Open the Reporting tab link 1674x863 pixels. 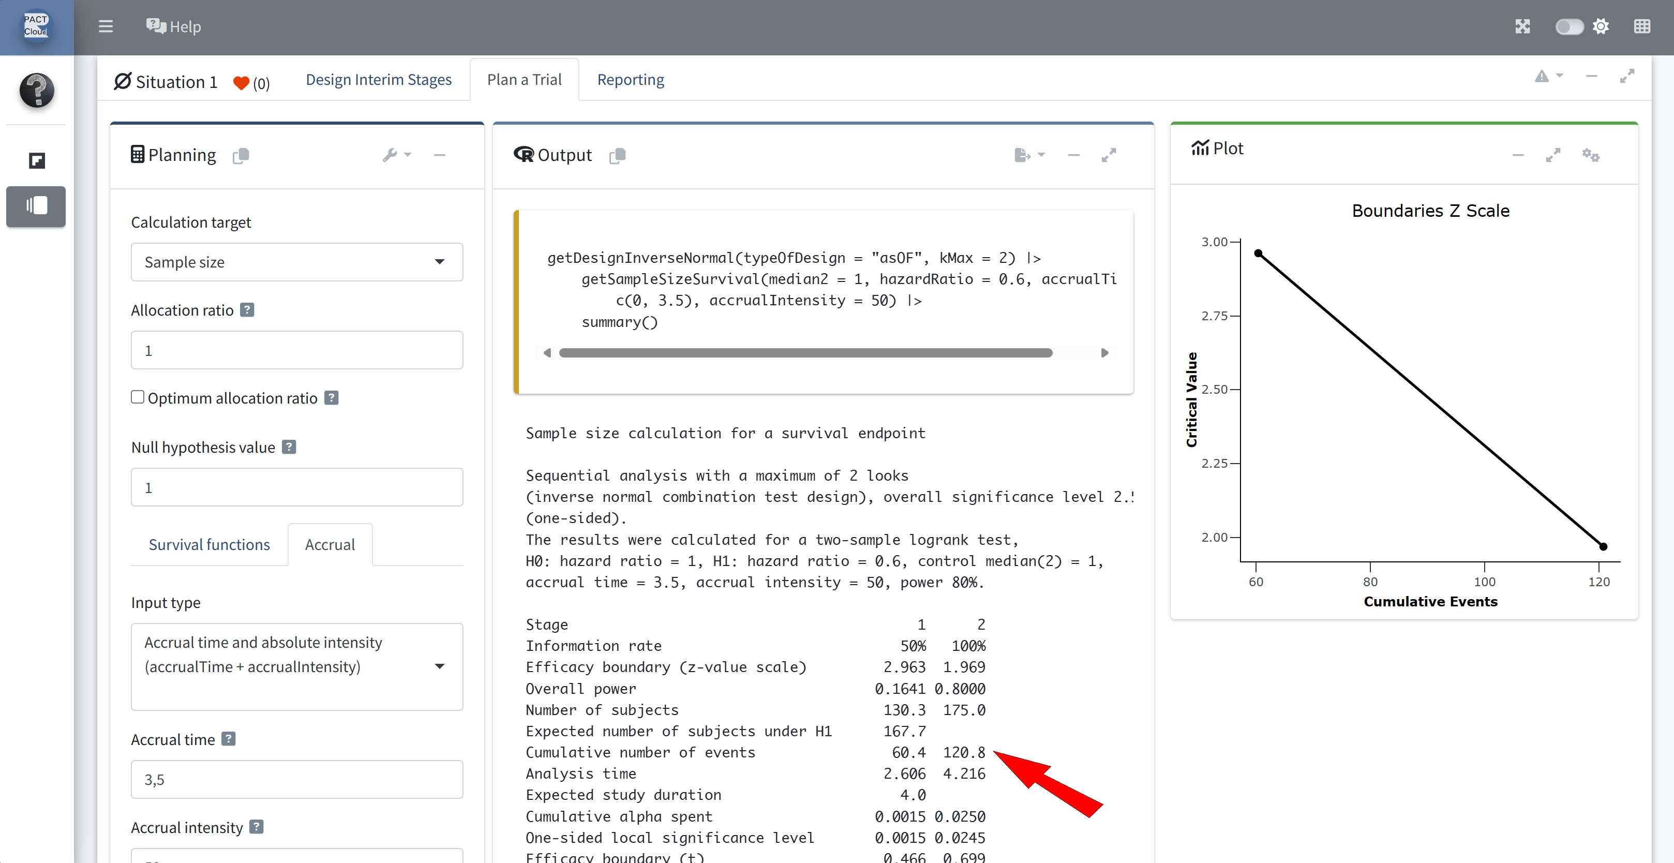[x=631, y=79]
